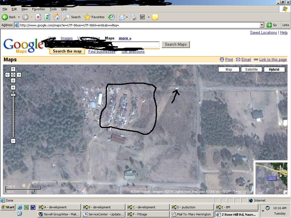The width and height of the screenshot is (291, 218).
Task: Open the Favorites menu
Action: coord(38,9)
